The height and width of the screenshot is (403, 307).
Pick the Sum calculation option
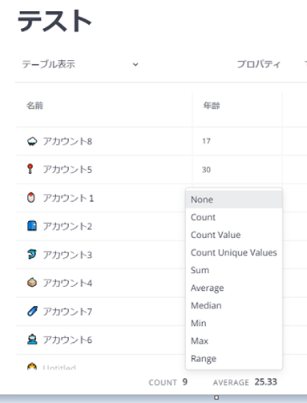point(234,270)
